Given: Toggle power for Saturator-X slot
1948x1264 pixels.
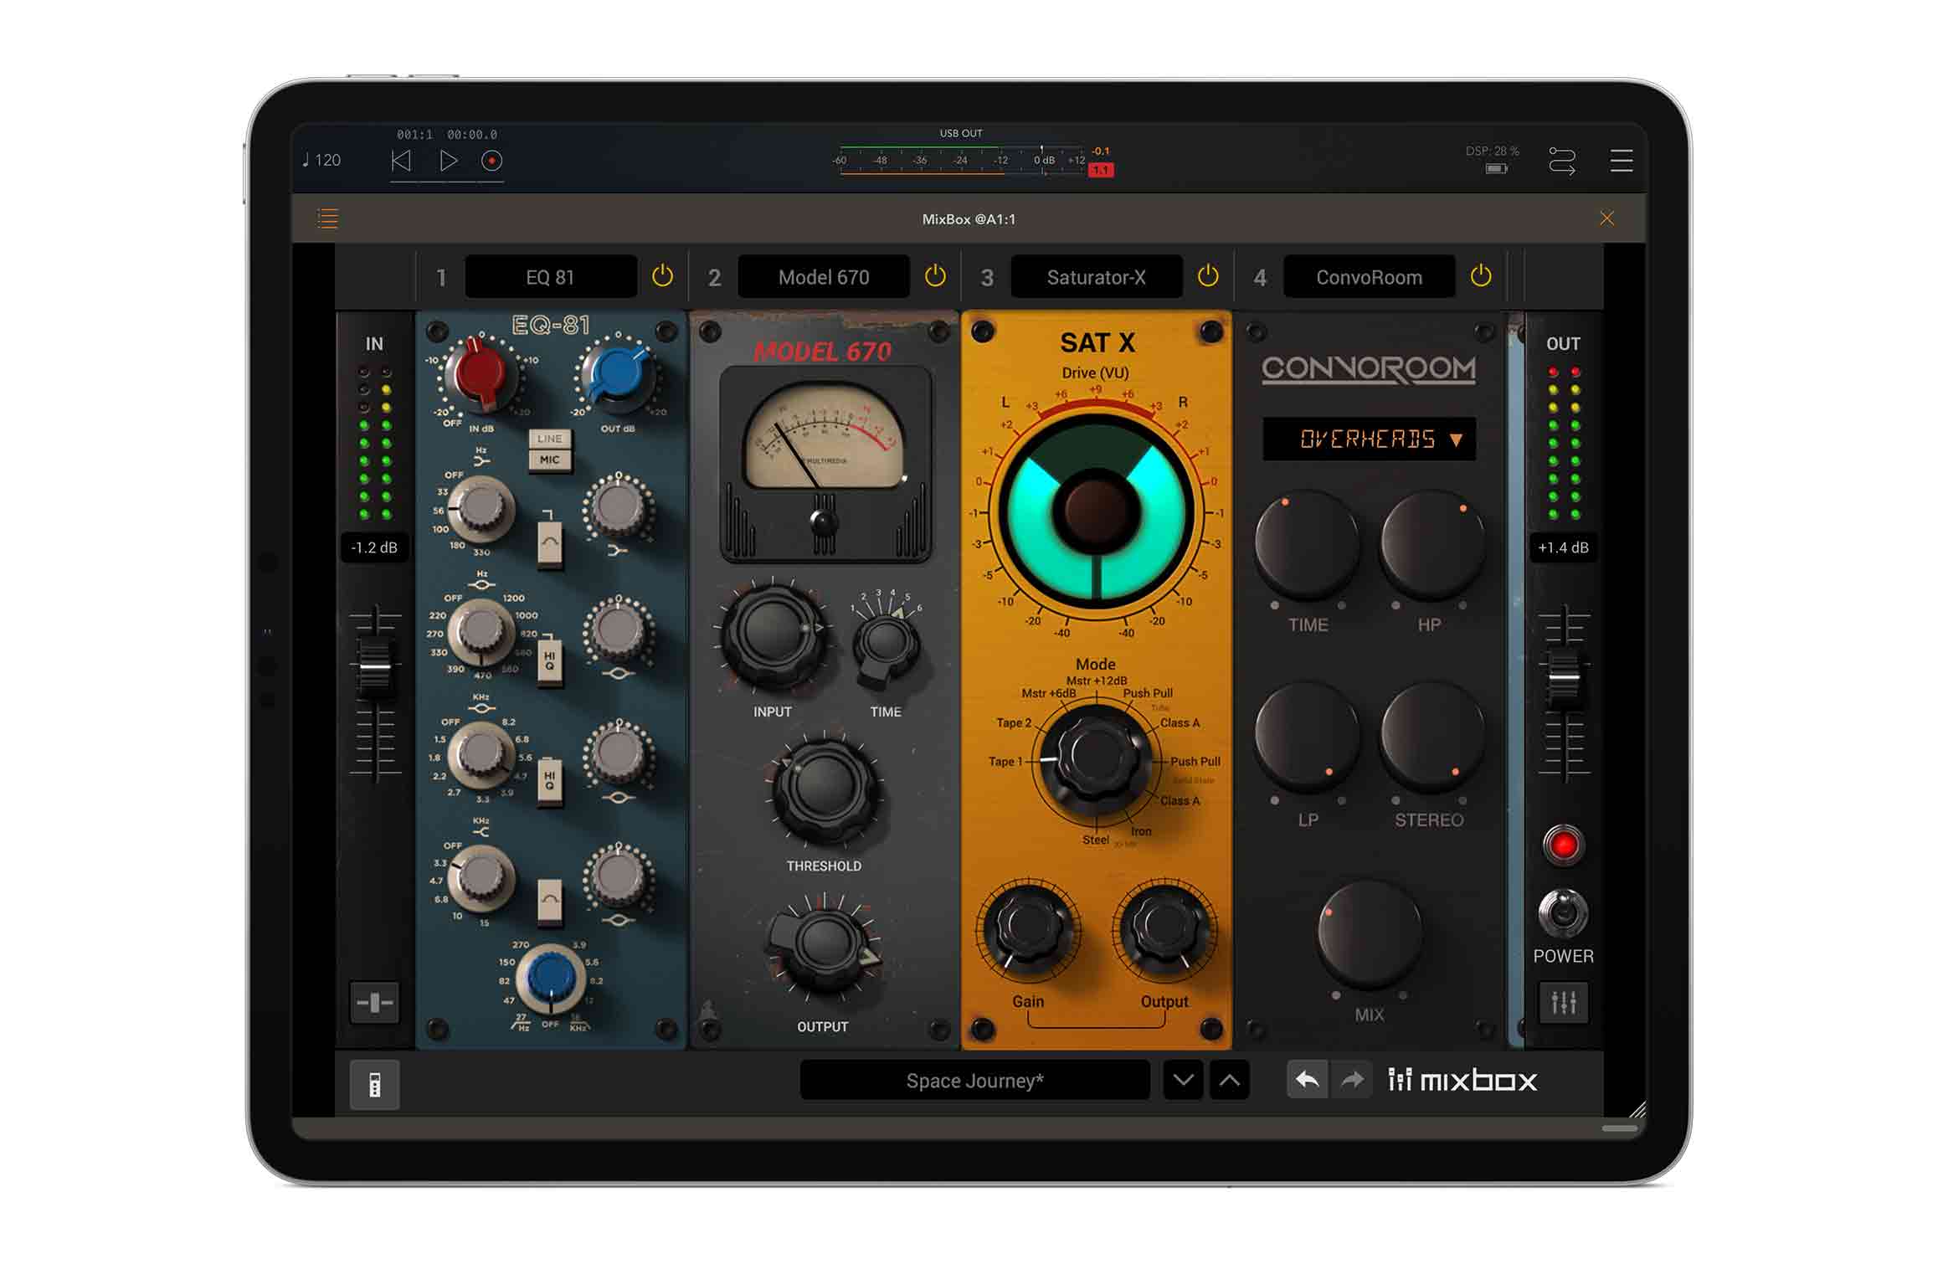Looking at the screenshot, I should tap(1208, 275).
